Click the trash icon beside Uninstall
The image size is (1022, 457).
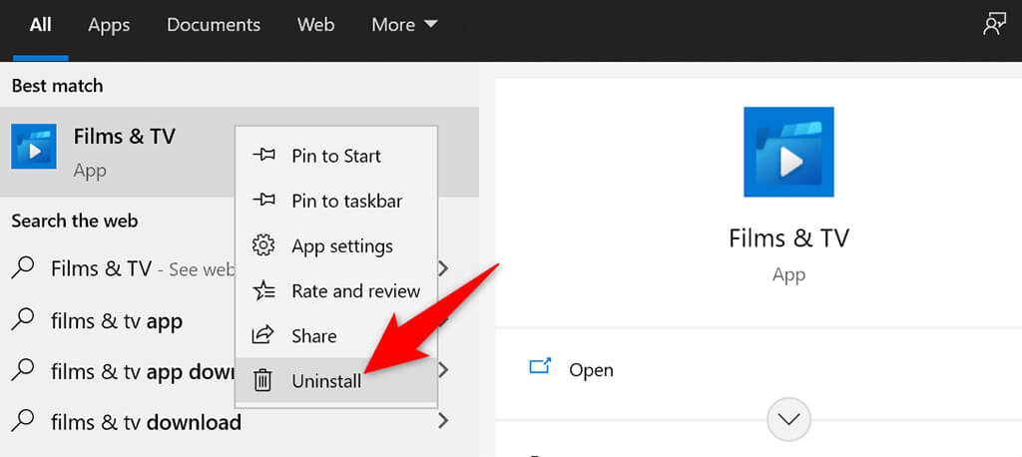(263, 380)
